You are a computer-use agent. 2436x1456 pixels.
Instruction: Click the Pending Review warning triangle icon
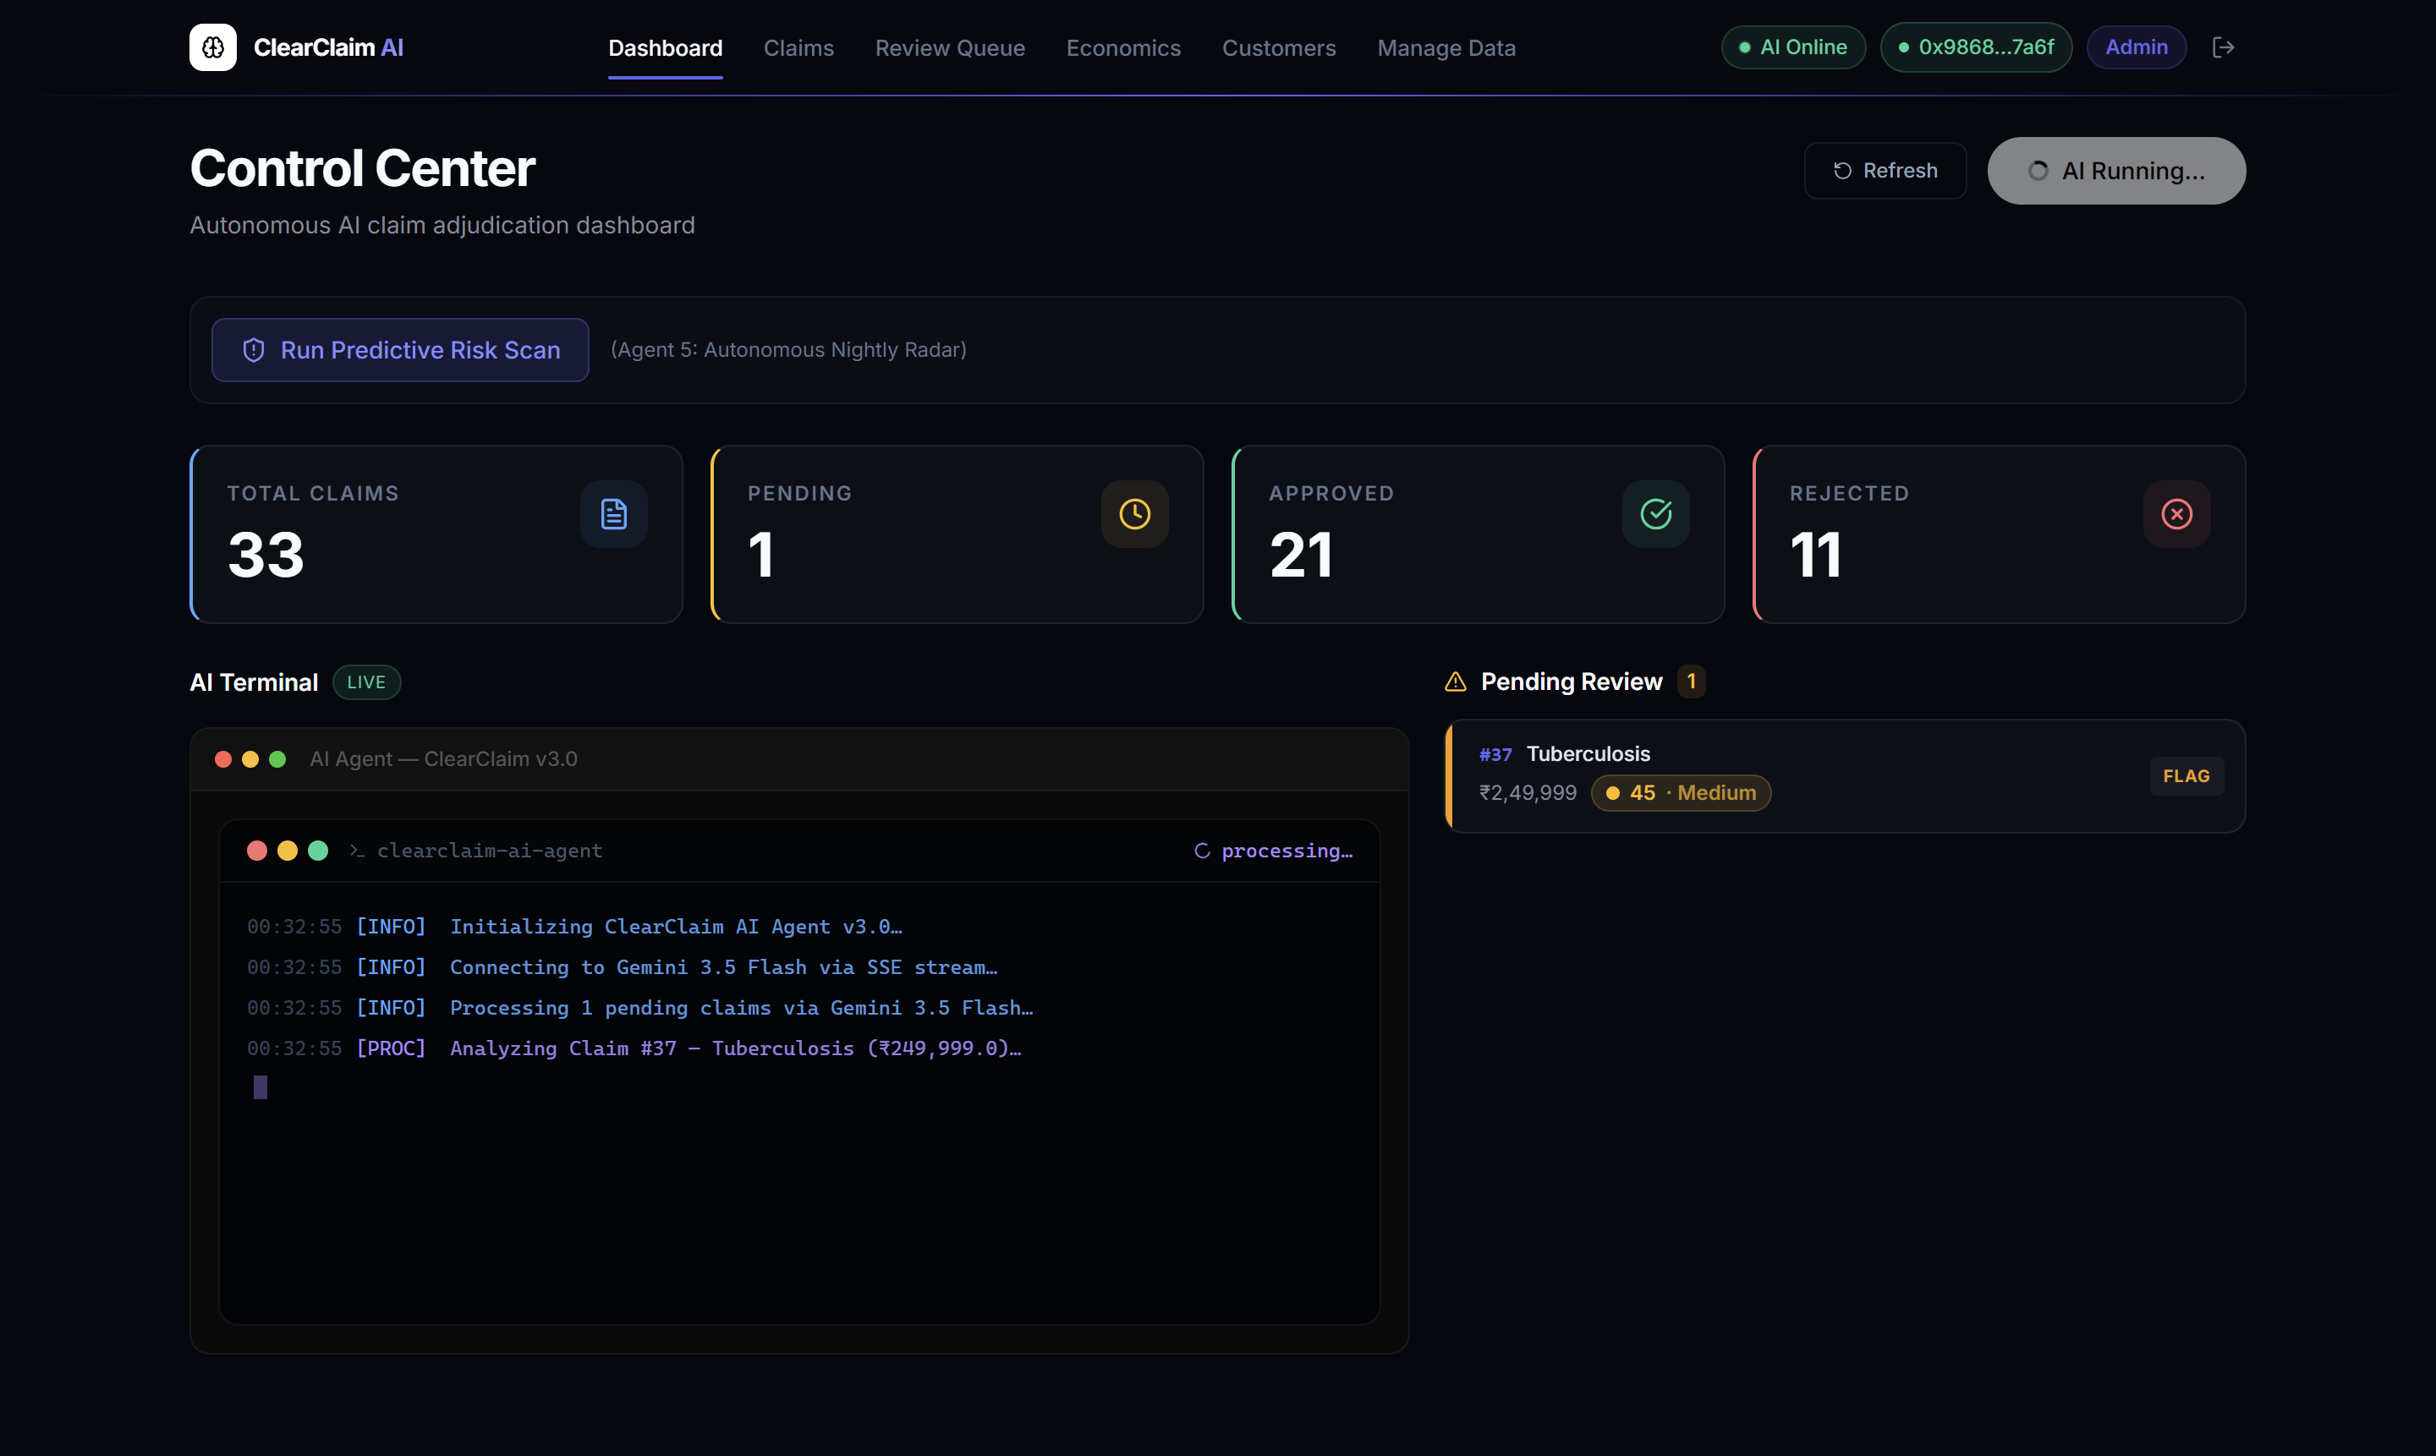[1456, 681]
